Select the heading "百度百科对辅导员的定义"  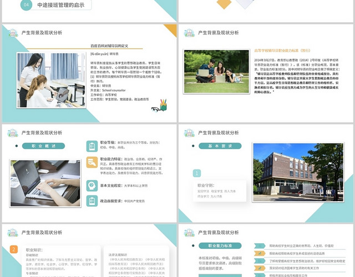(x=109, y=45)
